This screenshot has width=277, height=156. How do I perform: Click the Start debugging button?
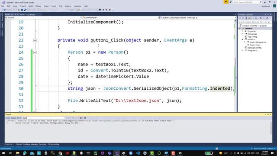click(x=71, y=10)
